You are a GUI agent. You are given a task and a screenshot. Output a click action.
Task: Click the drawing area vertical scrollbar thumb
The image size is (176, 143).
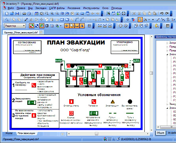[151, 73]
